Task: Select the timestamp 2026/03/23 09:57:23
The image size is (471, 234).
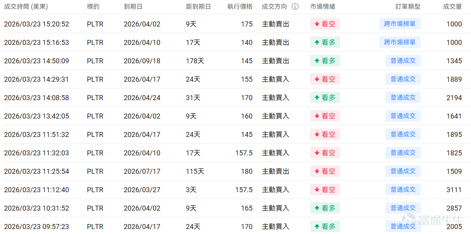Action: pos(36,227)
